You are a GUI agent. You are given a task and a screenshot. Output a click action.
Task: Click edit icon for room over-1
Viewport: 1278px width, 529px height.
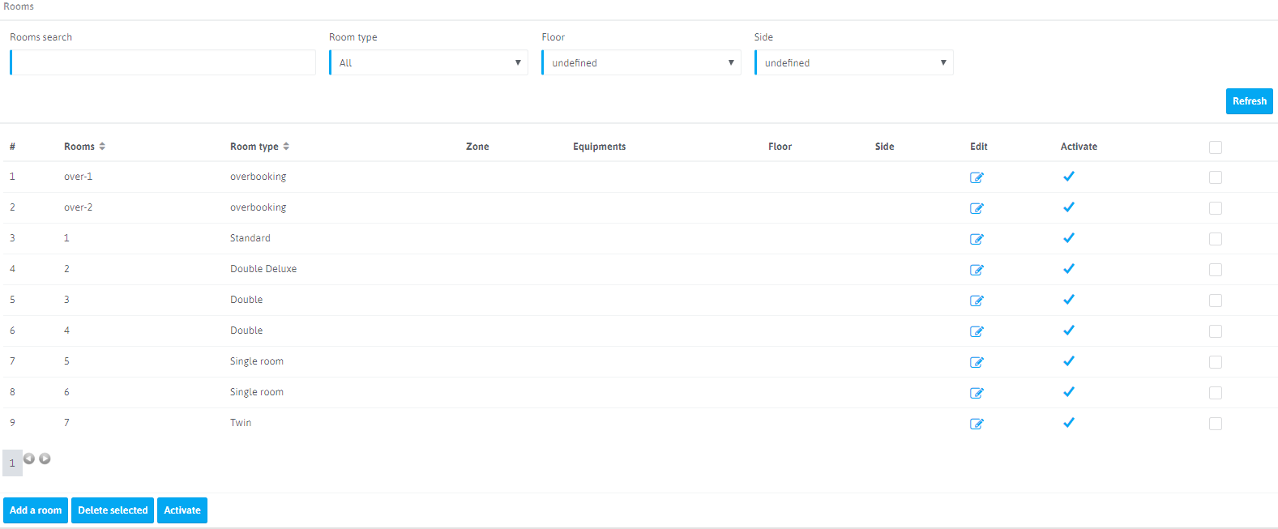pyautogui.click(x=977, y=177)
